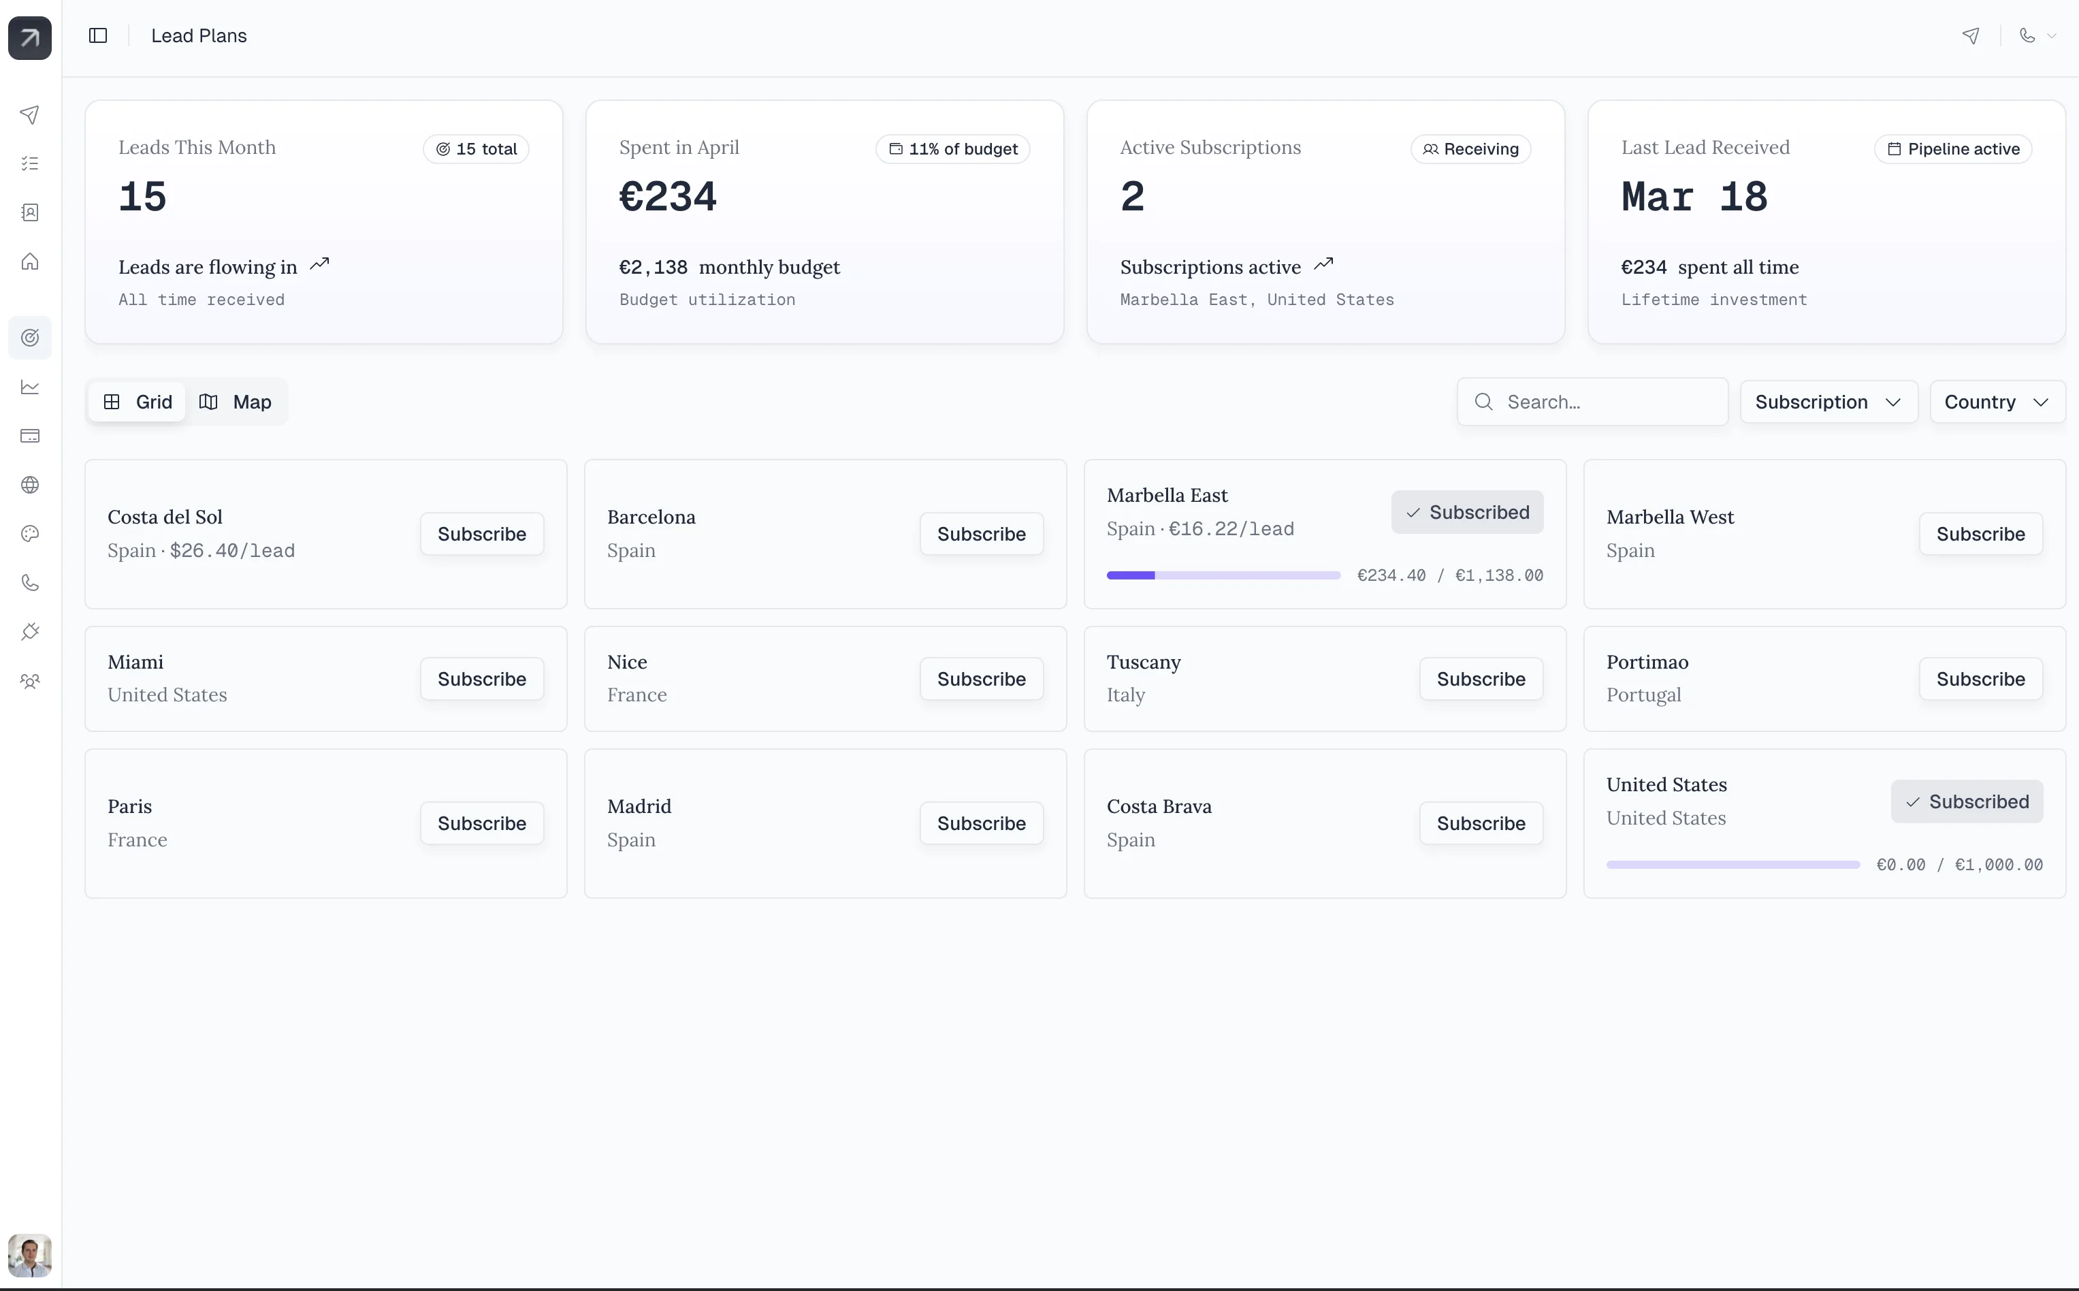Click the Subscribed badge on United States card
Screen dimensions: 2079x1291
tap(1965, 801)
